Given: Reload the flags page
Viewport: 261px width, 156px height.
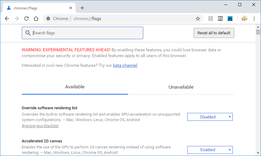Looking at the screenshot, I should (x=26, y=19).
